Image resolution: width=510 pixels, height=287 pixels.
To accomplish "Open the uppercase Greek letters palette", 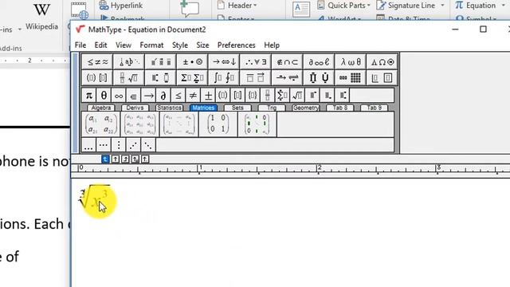I will click(382, 62).
